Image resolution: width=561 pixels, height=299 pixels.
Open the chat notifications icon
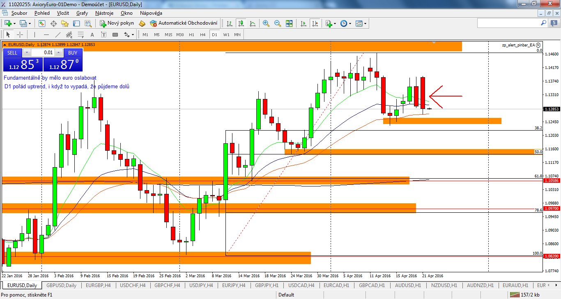(x=554, y=23)
